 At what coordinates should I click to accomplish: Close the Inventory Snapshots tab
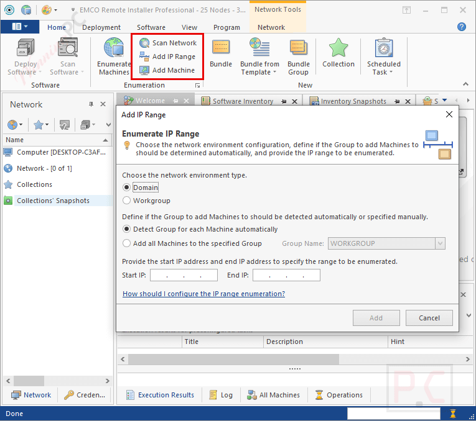pyautogui.click(x=408, y=101)
